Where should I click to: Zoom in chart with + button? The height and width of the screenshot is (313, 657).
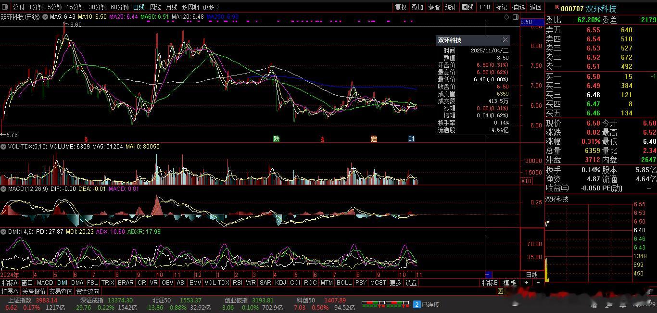tap(526, 283)
